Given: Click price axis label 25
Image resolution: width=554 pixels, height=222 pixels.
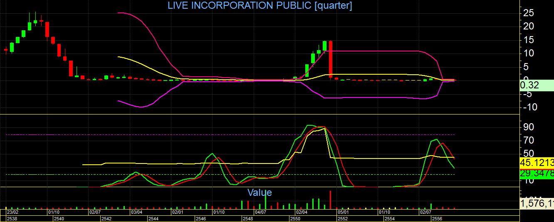Looking at the screenshot, I should click(x=528, y=13).
